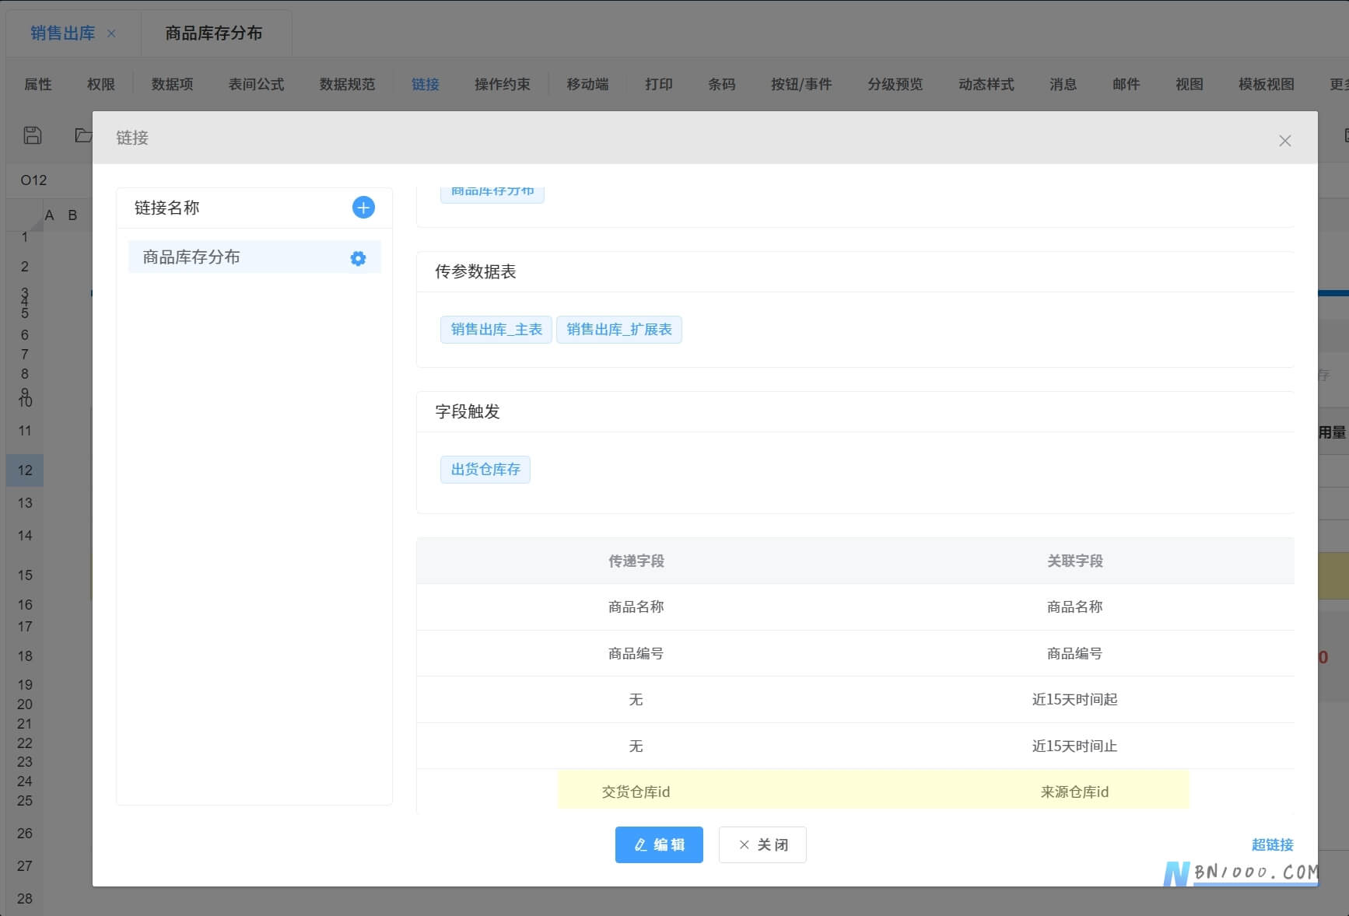Screen dimensions: 1349x916
Task: Open settings gear for 商品库存分布 link
Action: (x=358, y=258)
